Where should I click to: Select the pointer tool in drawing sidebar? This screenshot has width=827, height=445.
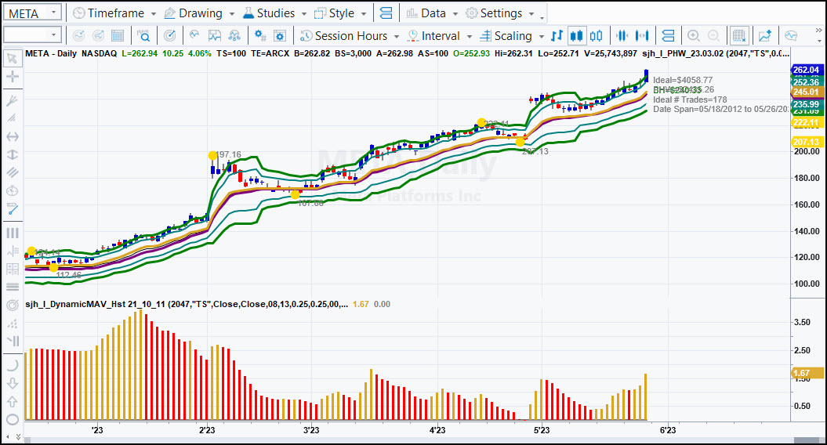(x=12, y=58)
